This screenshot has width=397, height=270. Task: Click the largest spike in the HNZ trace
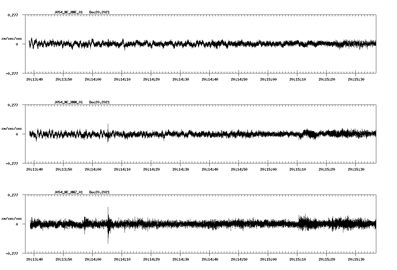coord(108,225)
